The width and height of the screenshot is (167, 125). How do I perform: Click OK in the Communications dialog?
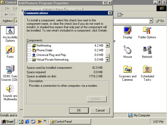pyautogui.click(x=79, y=110)
